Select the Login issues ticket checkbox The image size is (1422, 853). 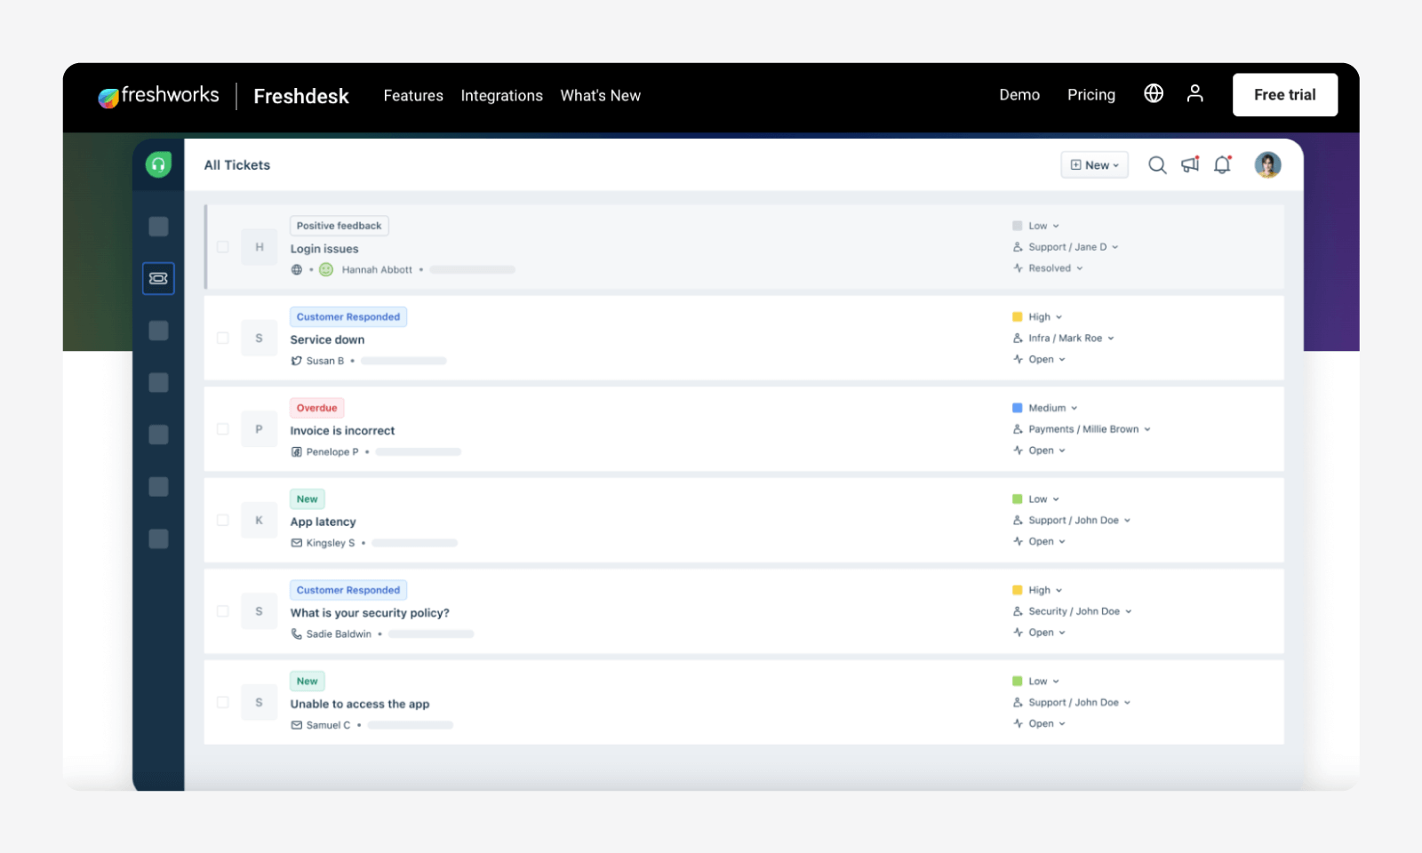coord(223,247)
